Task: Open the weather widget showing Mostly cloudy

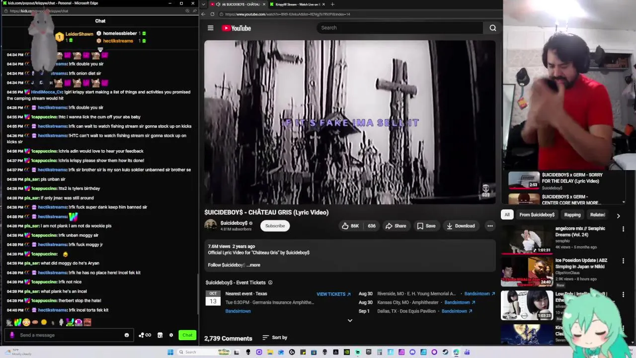Action: 17,352
